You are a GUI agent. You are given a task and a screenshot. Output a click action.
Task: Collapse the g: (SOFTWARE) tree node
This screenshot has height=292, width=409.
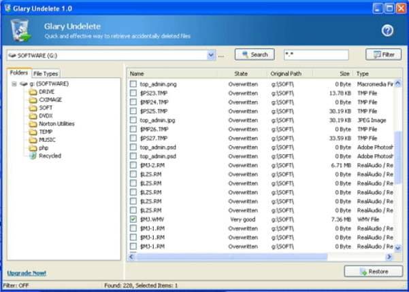click(x=14, y=84)
